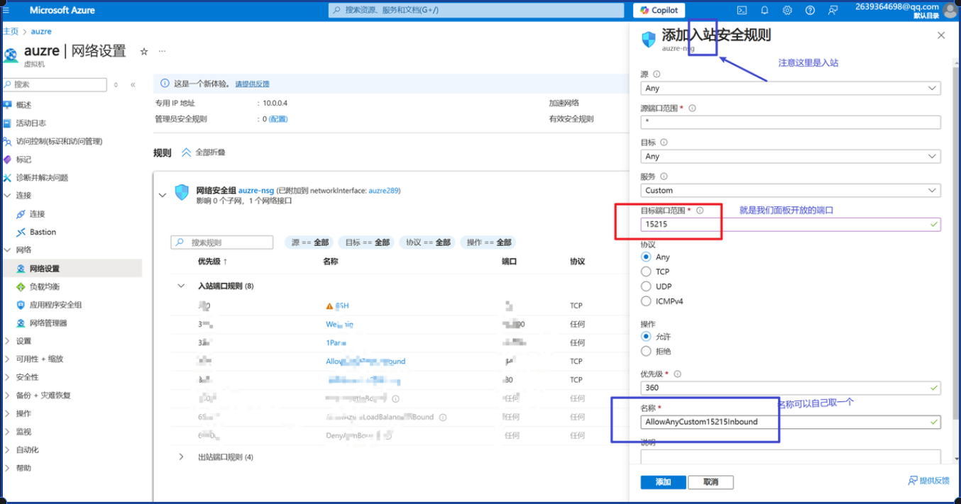Collapse the 连接 sidebar group
The width and height of the screenshot is (961, 504).
coord(8,196)
